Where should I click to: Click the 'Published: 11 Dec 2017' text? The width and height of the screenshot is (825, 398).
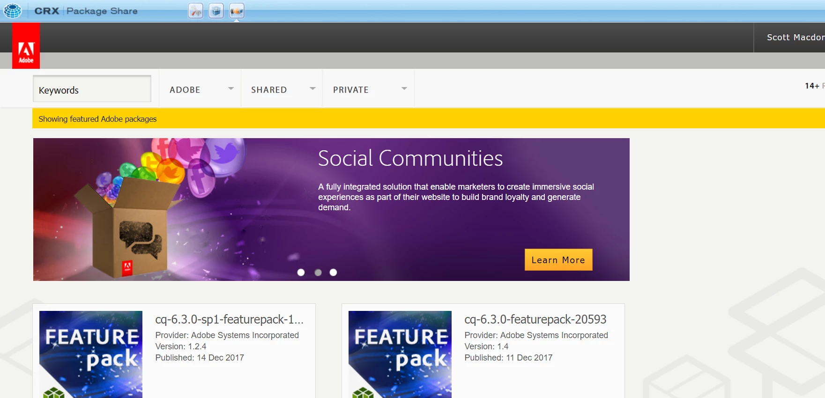[x=508, y=358]
